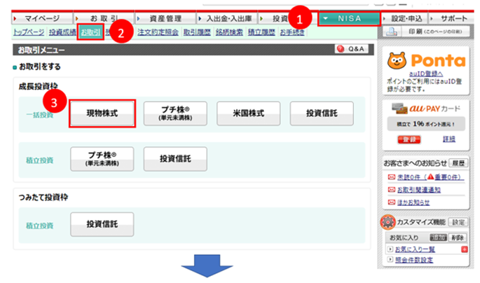Go to トップページ sub-menu link
The height and width of the screenshot is (283, 480).
tap(29, 32)
